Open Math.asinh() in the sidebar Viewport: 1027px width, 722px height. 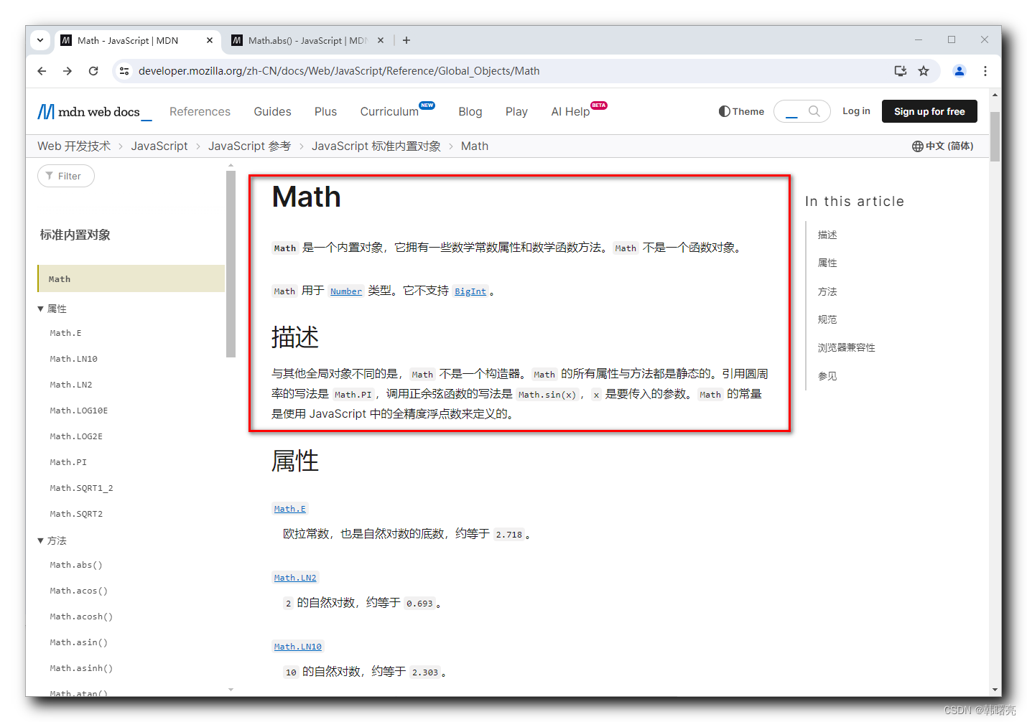point(81,668)
